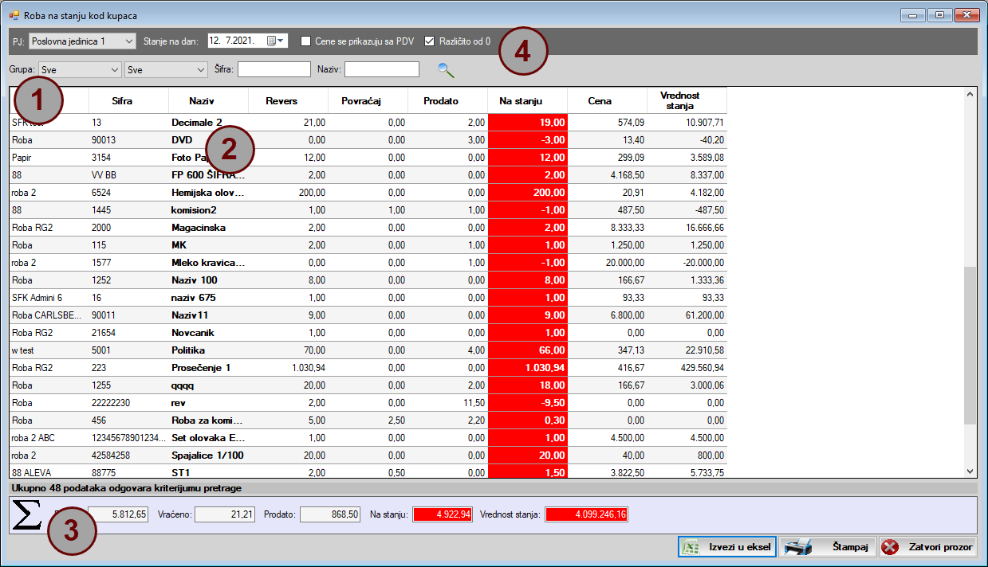Sort by the Naziv column header

click(x=208, y=101)
